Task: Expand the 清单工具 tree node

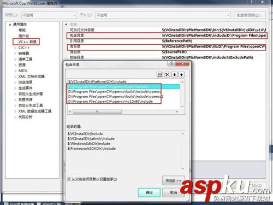Action: (15, 59)
